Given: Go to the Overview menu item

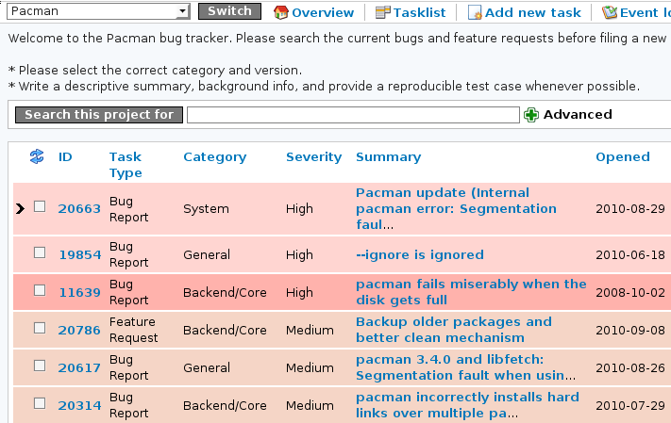Looking at the screenshot, I should point(323,12).
